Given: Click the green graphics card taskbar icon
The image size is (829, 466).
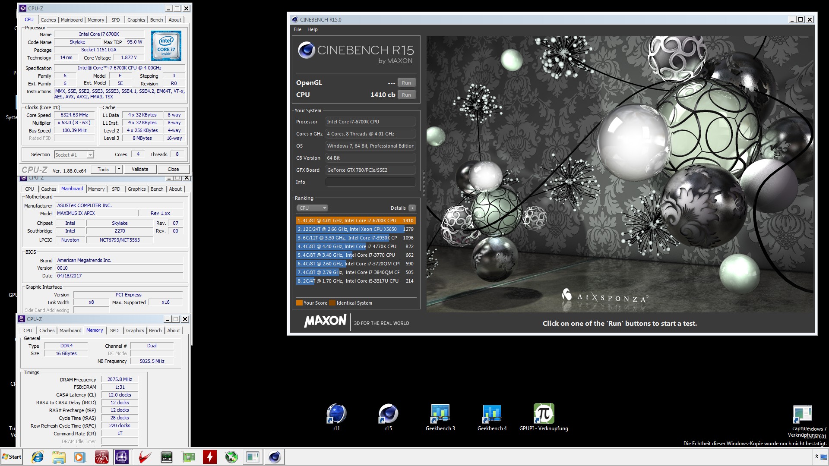Looking at the screenshot, I should [188, 457].
